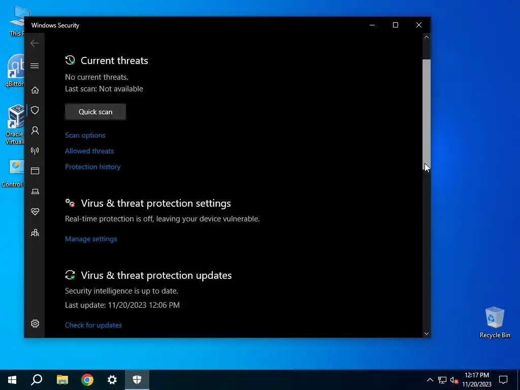Click 'Real-time protection is off' message
The image size is (520, 390).
coord(162,219)
